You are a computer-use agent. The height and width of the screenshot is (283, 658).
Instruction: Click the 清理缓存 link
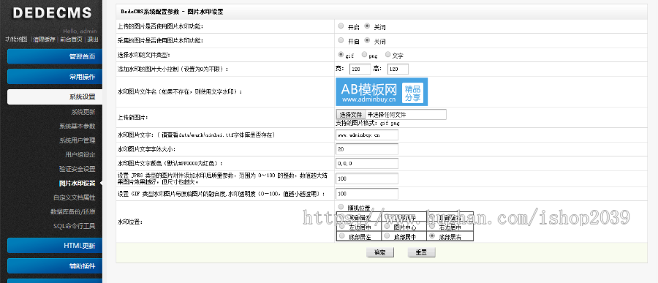[44, 39]
